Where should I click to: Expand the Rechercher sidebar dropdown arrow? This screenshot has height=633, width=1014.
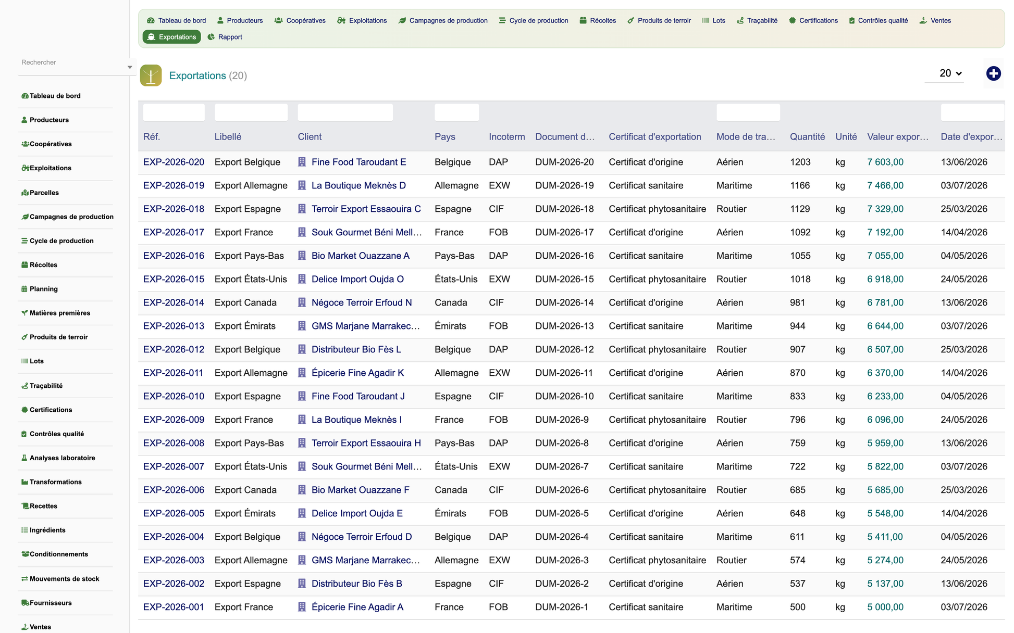pos(130,67)
